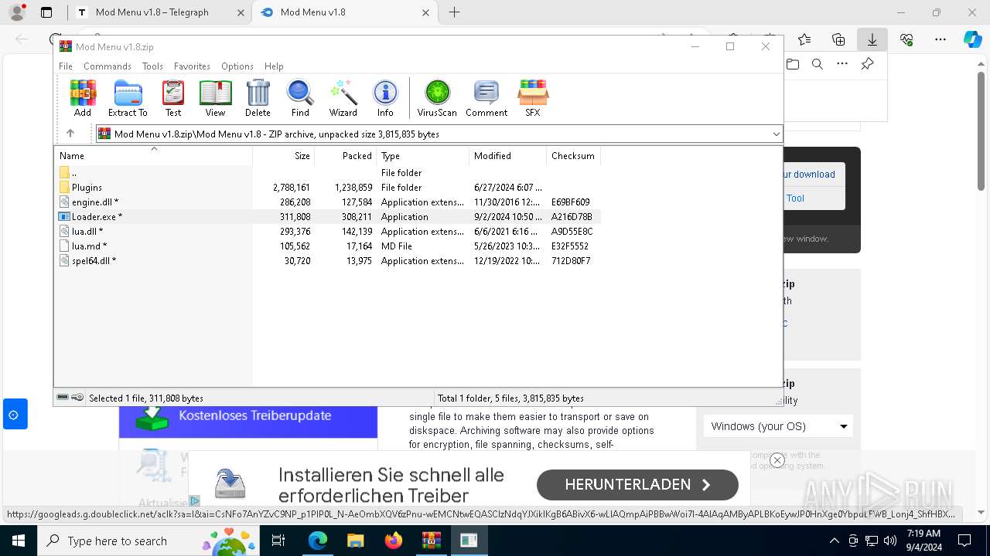The height and width of the screenshot is (556, 990).
Task: Go up one folder level arrow
Action: point(70,134)
